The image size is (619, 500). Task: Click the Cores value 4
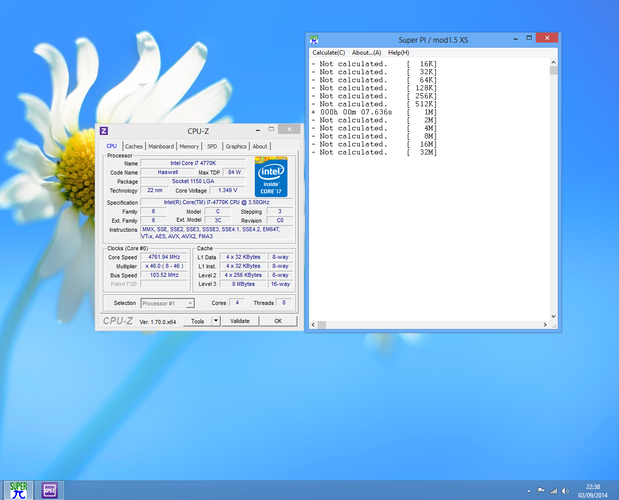coord(237,302)
